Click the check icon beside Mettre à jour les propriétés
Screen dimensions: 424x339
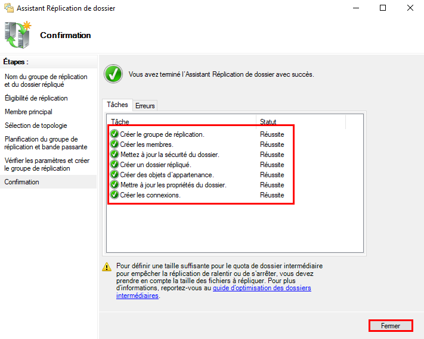114,185
